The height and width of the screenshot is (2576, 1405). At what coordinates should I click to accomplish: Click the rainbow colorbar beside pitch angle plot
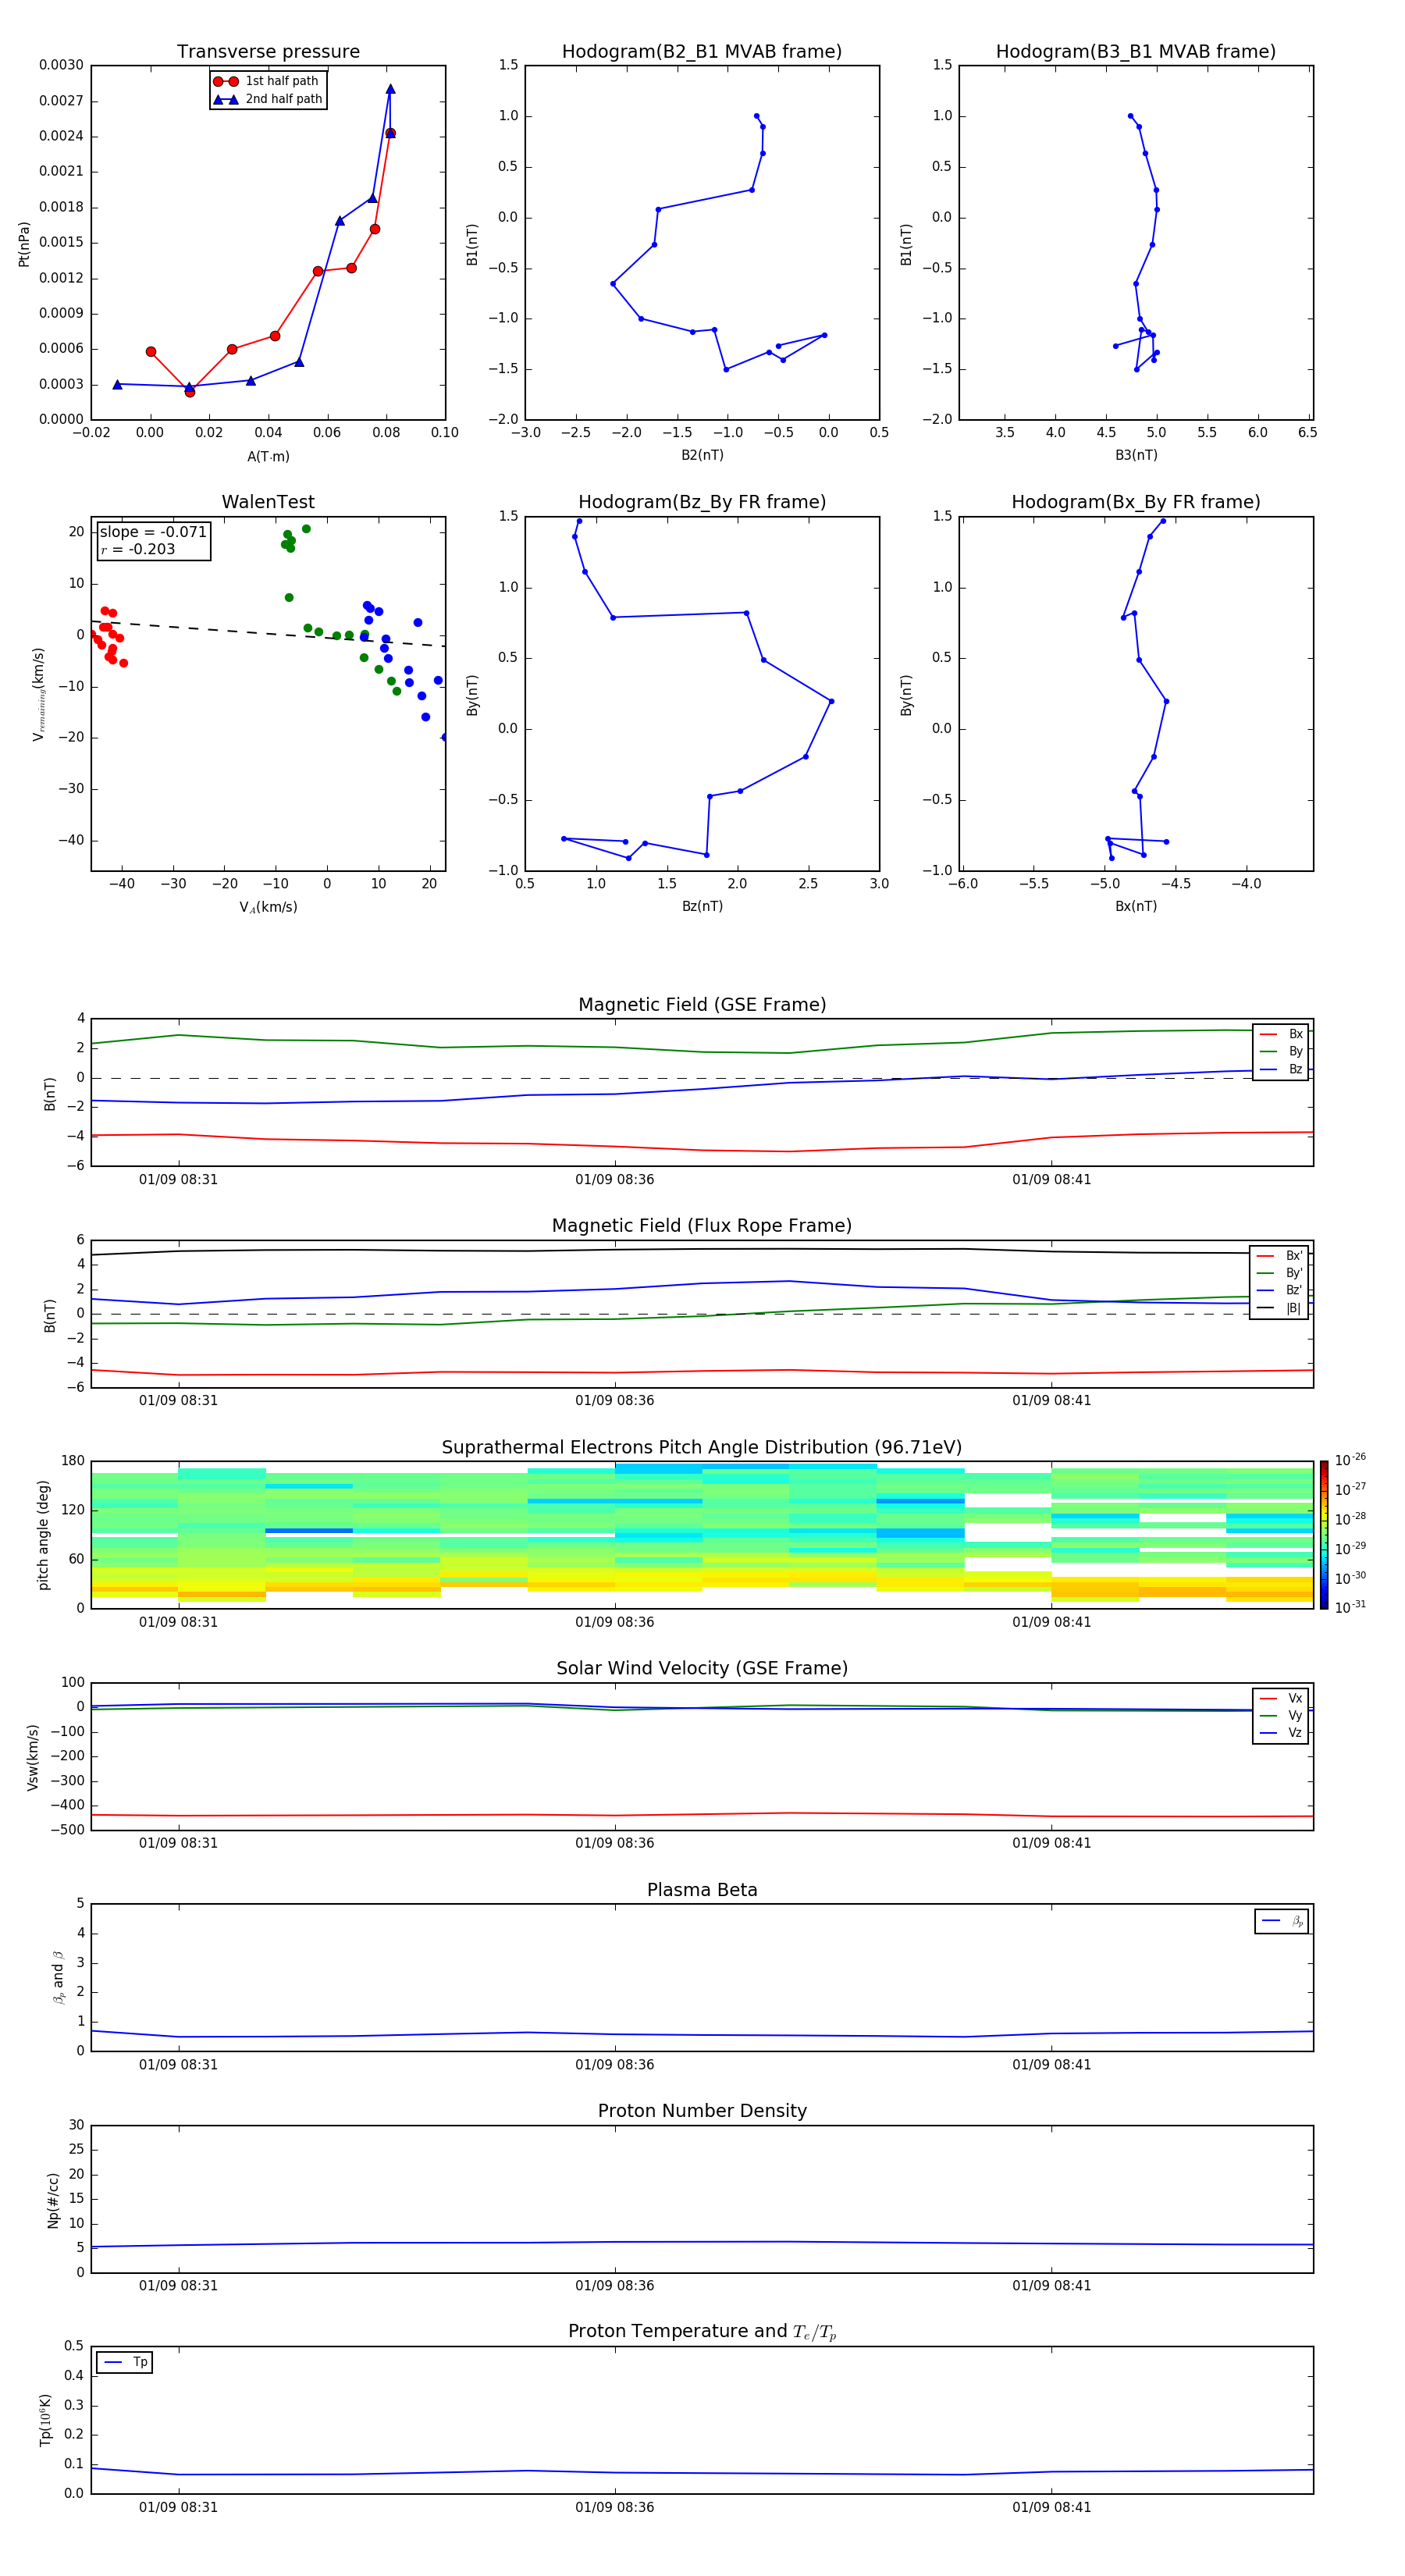point(1324,1535)
